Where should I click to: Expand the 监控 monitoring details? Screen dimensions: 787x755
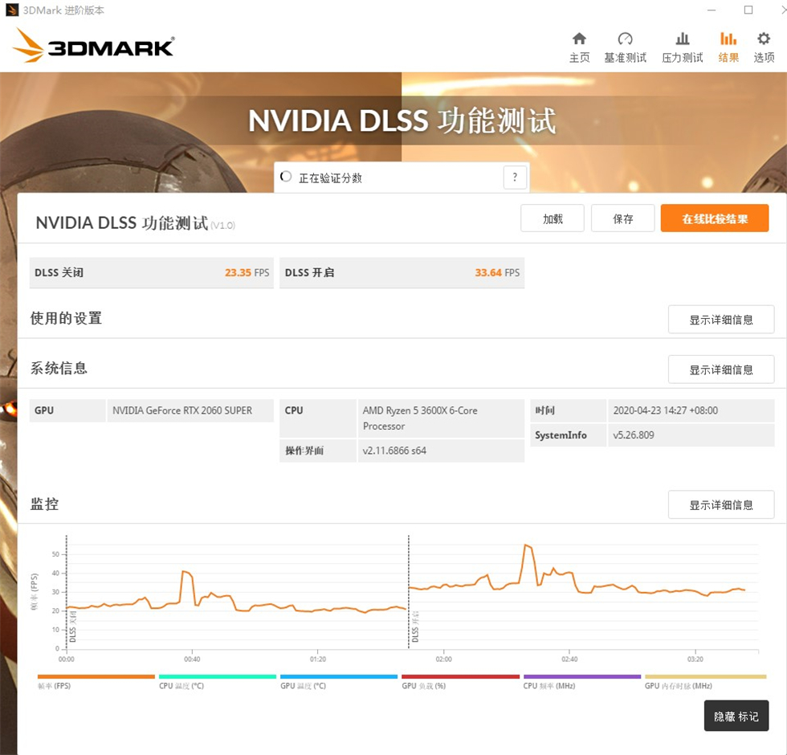click(720, 504)
